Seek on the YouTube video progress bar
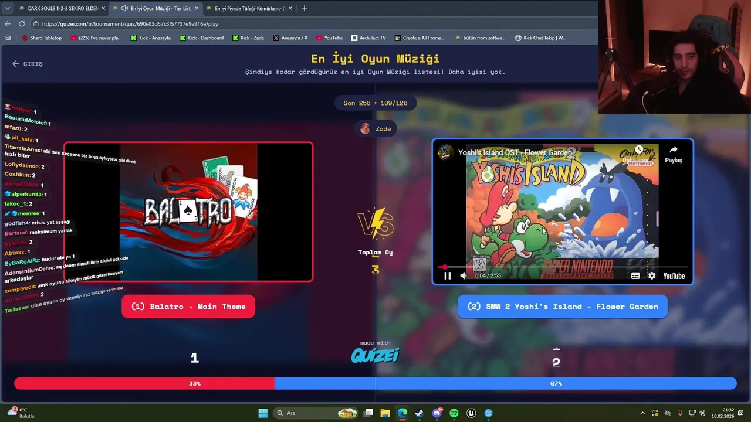Screen dimensions: 751x422 [x=562, y=267]
